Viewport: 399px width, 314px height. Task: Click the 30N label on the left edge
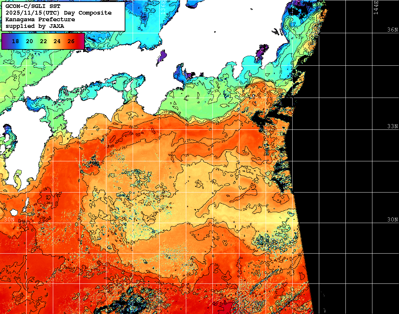(x=9, y=219)
